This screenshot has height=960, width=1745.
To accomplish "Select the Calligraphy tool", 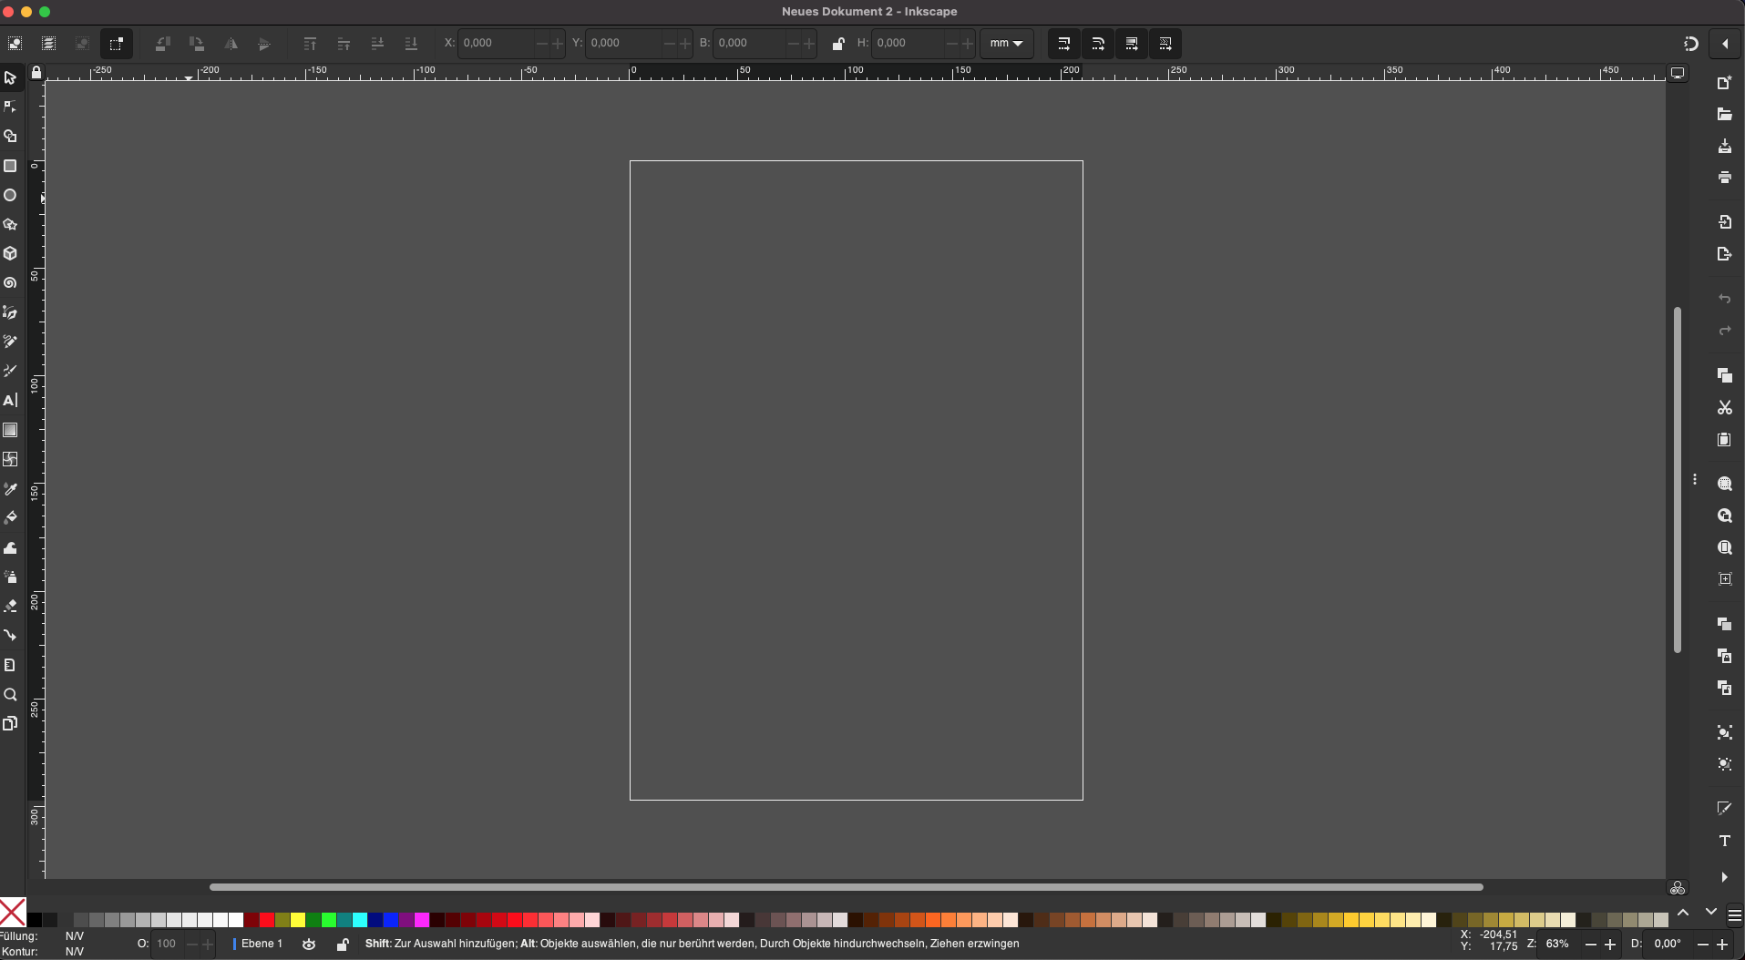I will click(10, 371).
